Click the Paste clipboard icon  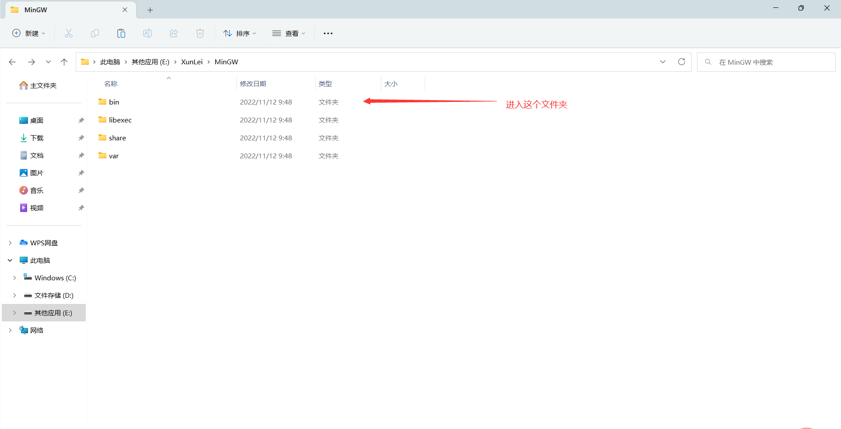pos(121,33)
